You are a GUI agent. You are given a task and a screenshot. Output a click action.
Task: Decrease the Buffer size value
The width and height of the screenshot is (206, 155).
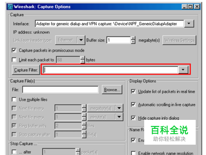click(133, 42)
